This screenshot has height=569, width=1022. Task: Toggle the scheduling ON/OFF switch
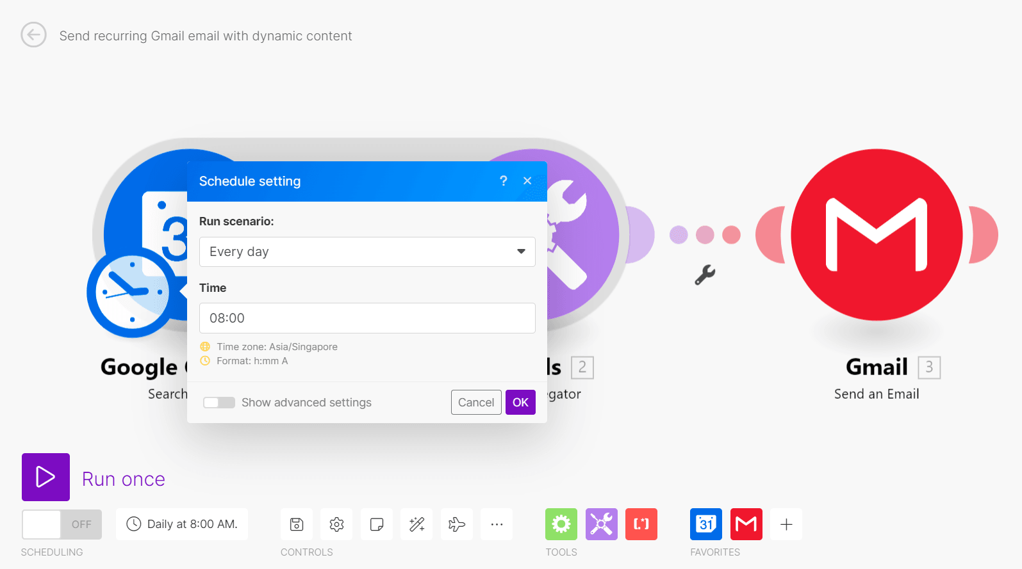point(62,524)
